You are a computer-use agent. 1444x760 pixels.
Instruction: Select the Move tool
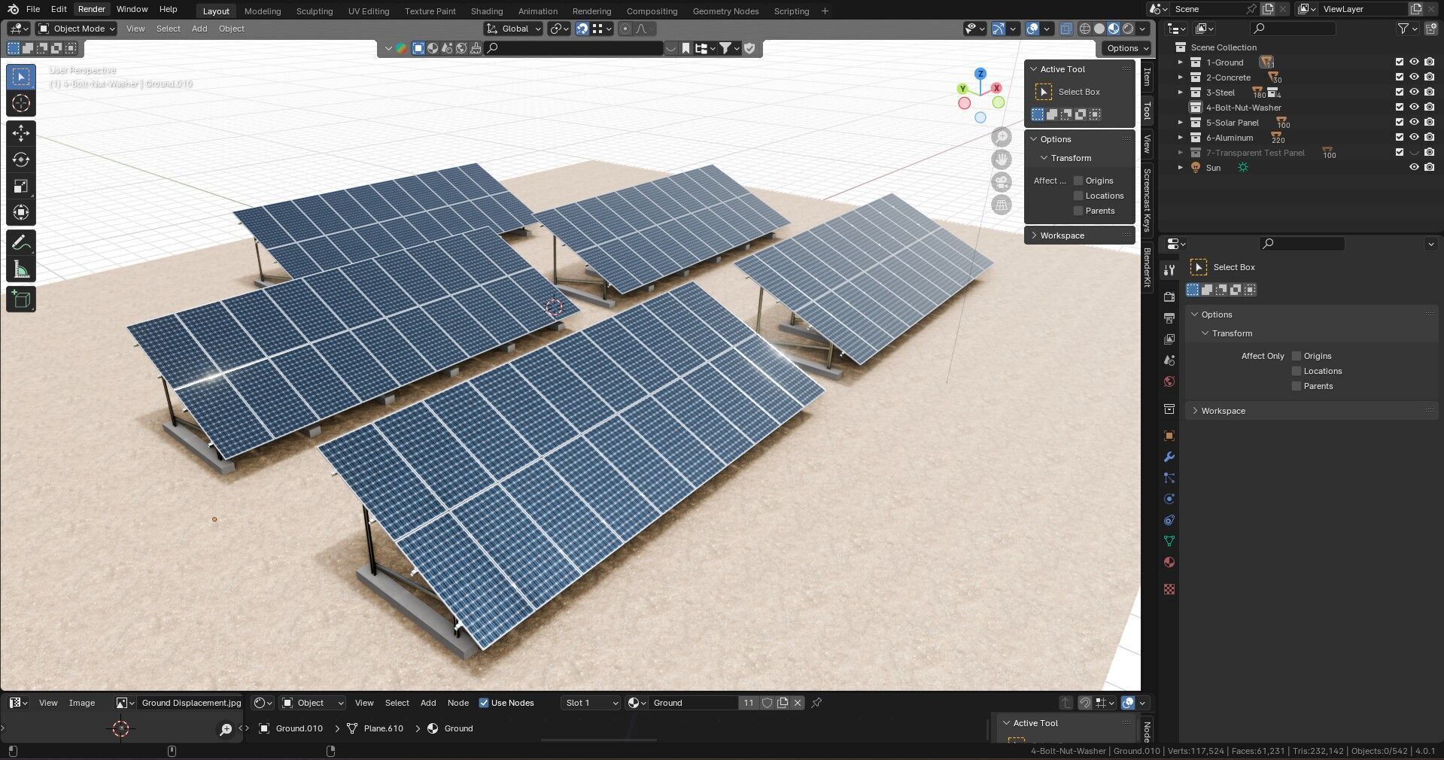tap(21, 134)
